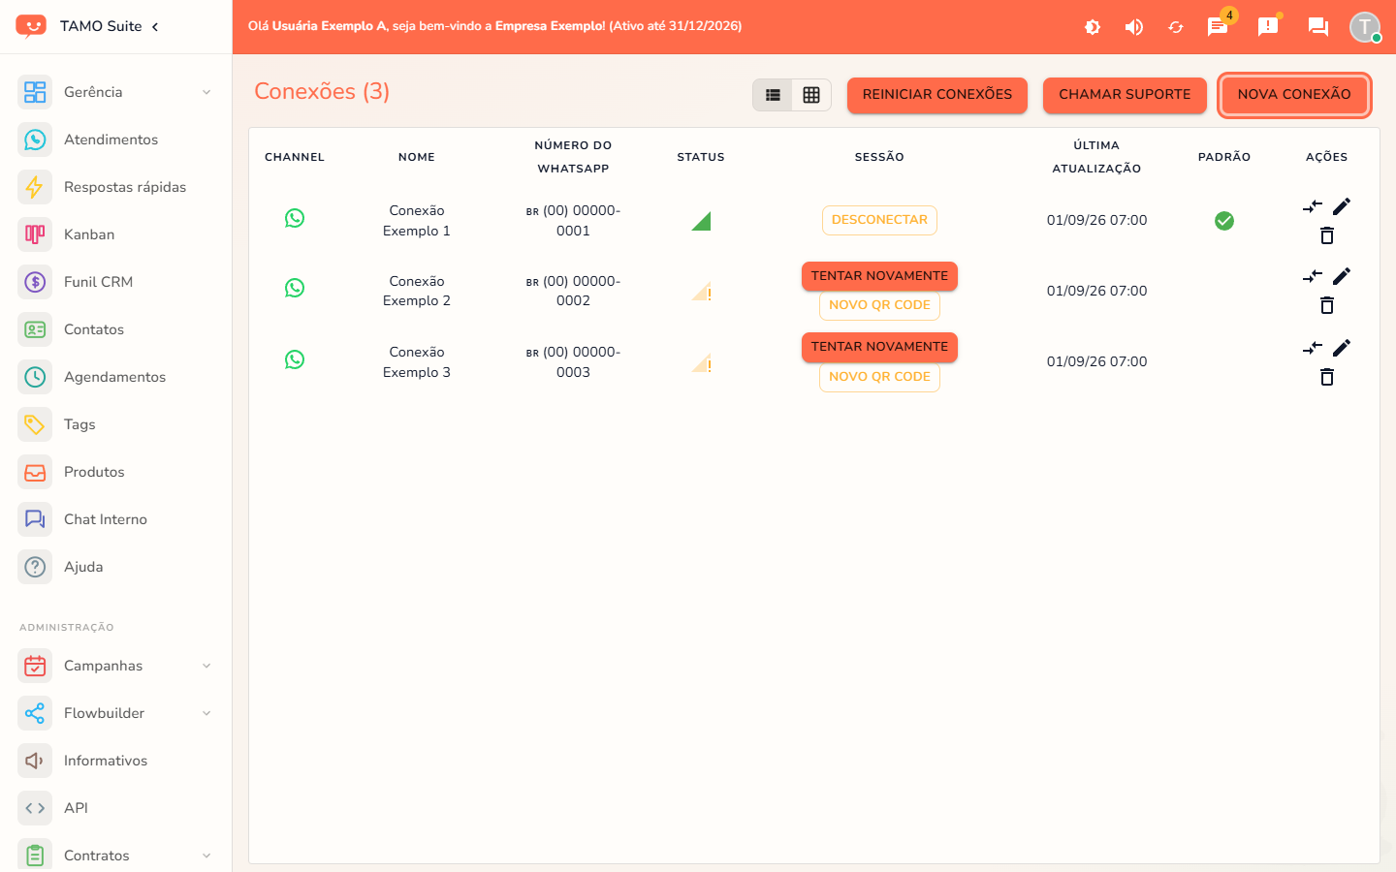Edit Conexão Exemplo 3 with pencil icon

pos(1342,348)
